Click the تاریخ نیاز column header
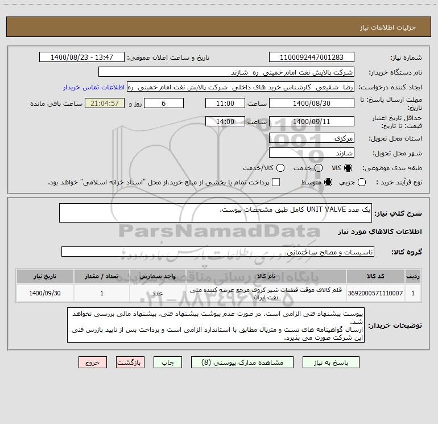 pos(45,276)
